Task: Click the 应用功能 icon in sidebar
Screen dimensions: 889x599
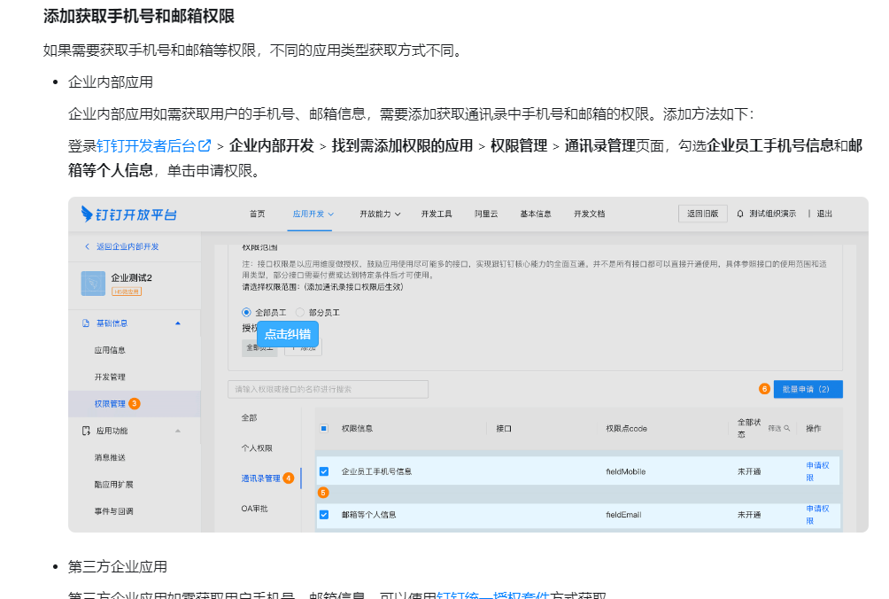Action: 86,432
